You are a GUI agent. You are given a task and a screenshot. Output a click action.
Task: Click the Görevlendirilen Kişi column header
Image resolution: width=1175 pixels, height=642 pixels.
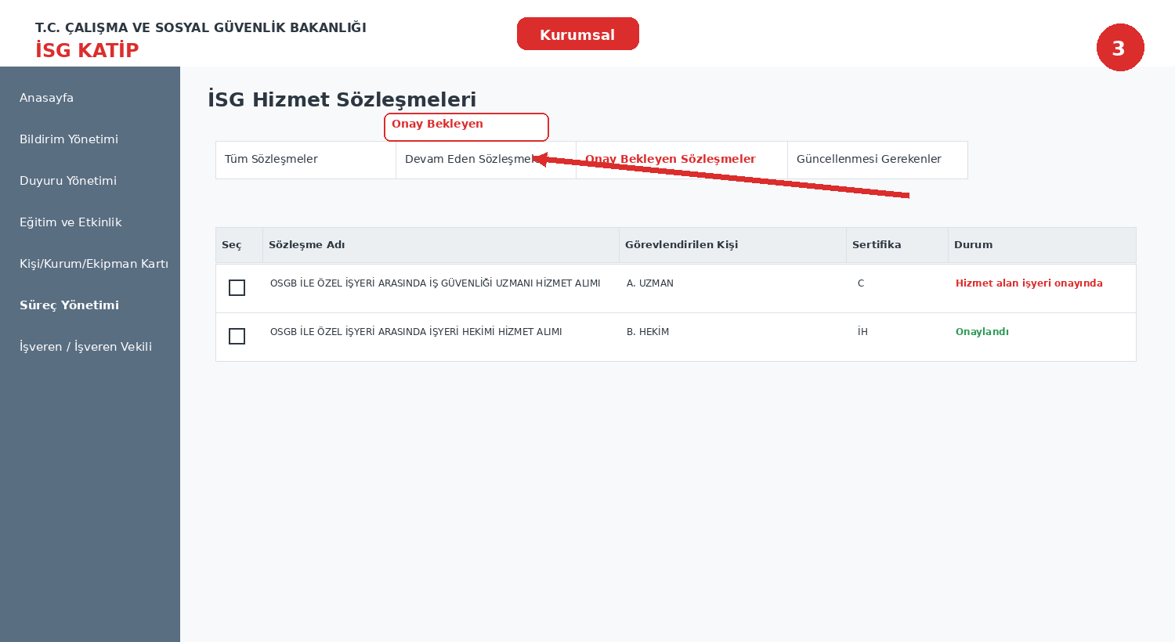click(732, 245)
